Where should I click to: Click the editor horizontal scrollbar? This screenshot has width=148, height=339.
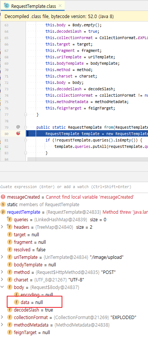tap(88, 159)
